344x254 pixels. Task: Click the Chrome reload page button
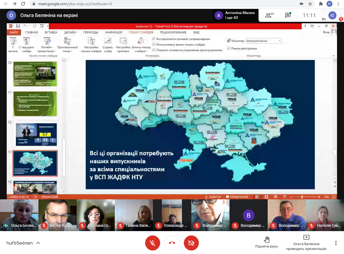tap(23, 4)
